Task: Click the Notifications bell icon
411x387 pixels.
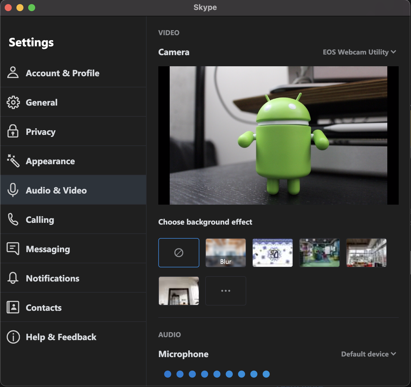Action: coord(13,278)
